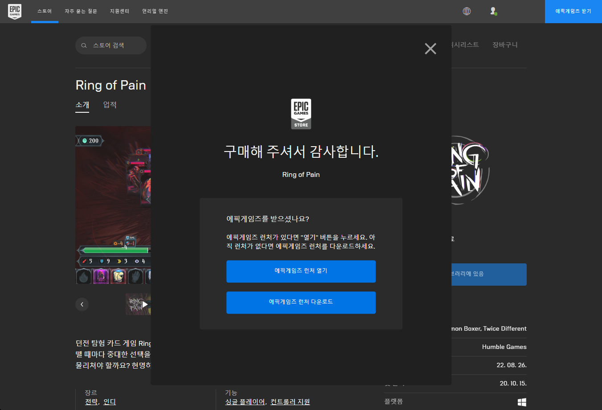Focus the 스토어 검색 search field
Viewport: 602px width, 410px height.
pos(111,45)
